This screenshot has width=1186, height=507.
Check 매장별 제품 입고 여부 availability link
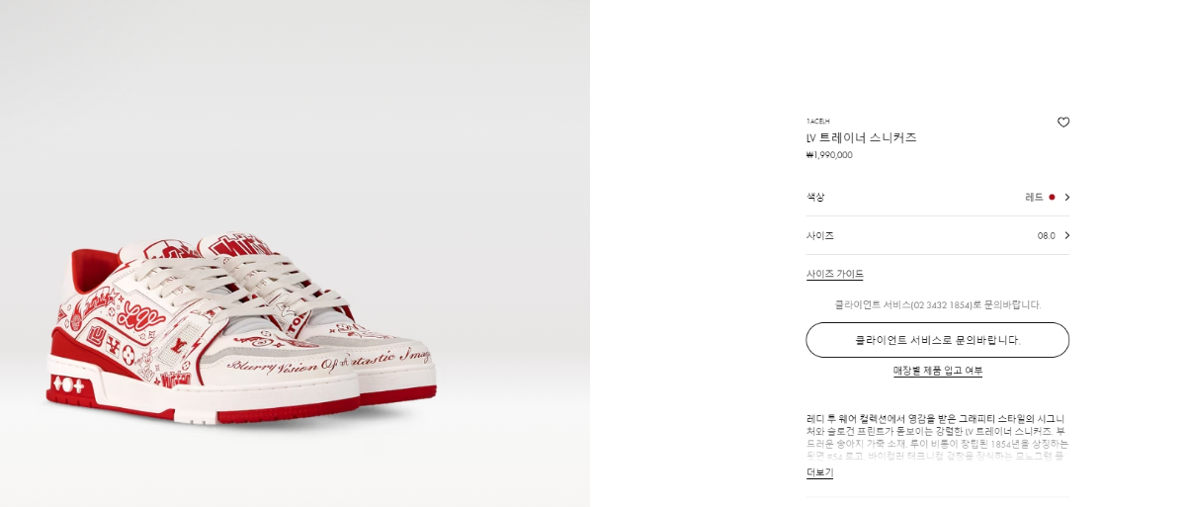(x=938, y=371)
